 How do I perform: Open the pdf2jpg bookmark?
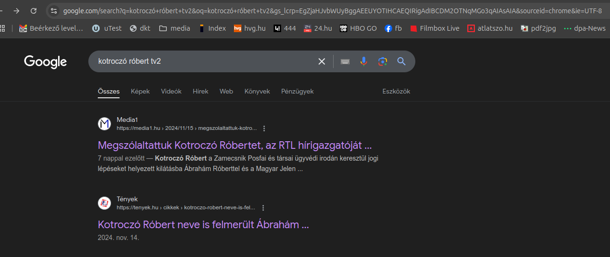[x=538, y=28]
